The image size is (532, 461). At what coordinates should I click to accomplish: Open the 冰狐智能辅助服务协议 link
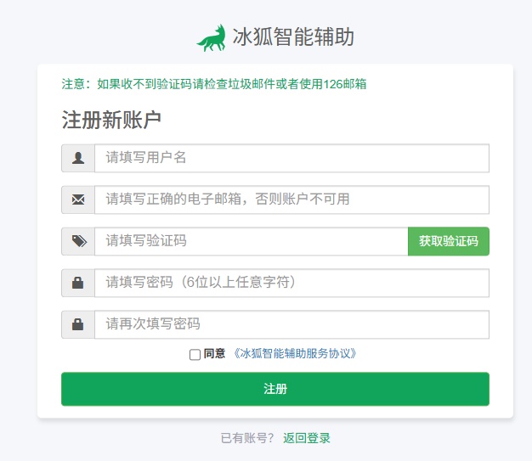(295, 353)
